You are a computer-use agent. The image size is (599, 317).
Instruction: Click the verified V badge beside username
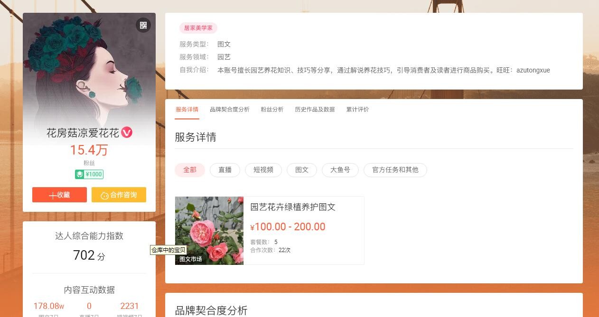click(127, 133)
